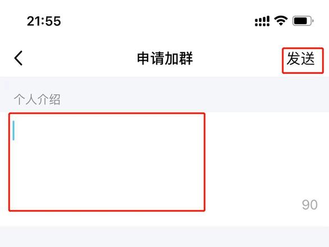The width and height of the screenshot is (329, 247).
Task: Click the 21:55 clock in status bar
Action: 44,21
